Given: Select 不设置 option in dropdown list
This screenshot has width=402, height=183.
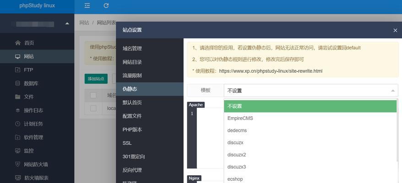Looking at the screenshot, I should (310, 106).
